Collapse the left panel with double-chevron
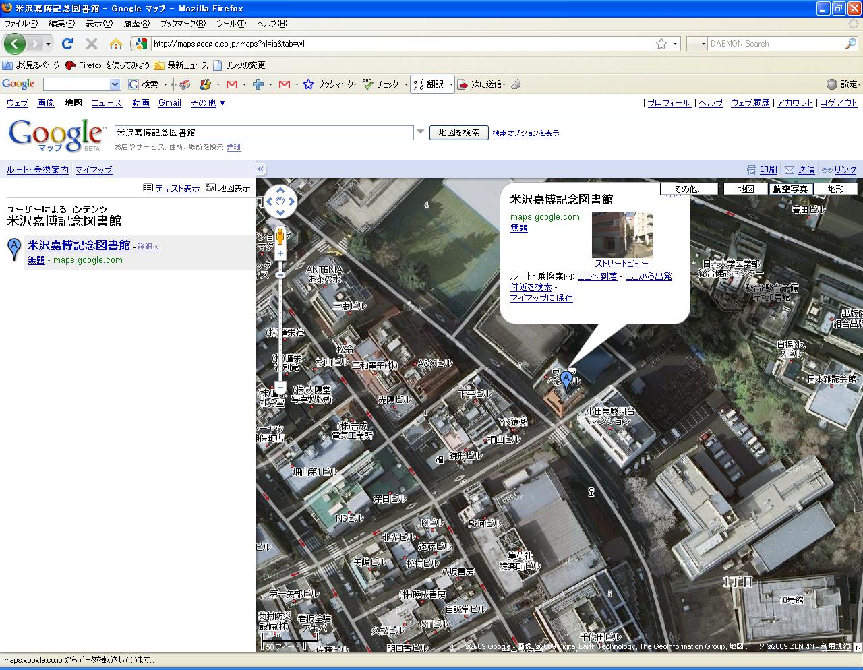The width and height of the screenshot is (863, 670). point(261,169)
